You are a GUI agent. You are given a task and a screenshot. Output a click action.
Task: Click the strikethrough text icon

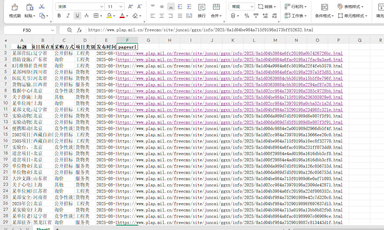tap(87, 16)
